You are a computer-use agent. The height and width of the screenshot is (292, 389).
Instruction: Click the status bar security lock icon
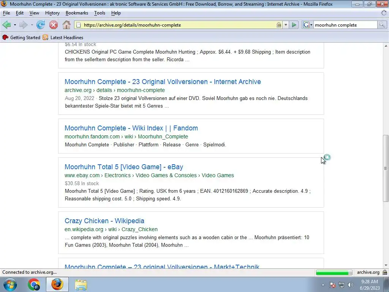pos(385,272)
